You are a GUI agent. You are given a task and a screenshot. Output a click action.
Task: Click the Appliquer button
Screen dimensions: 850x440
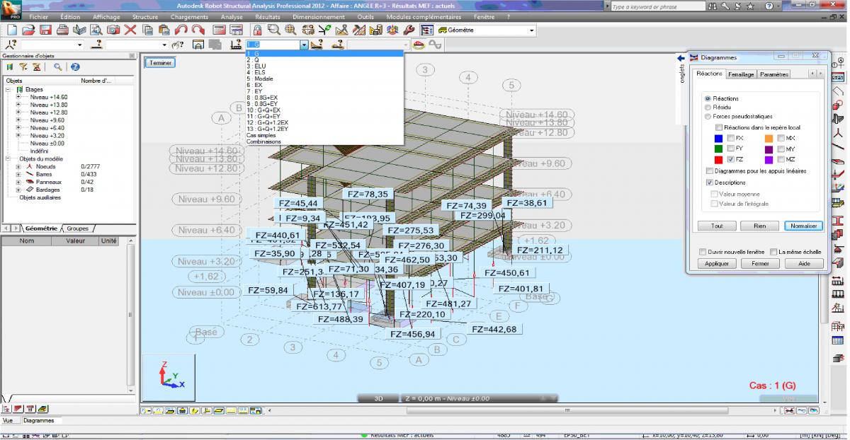pyautogui.click(x=717, y=263)
